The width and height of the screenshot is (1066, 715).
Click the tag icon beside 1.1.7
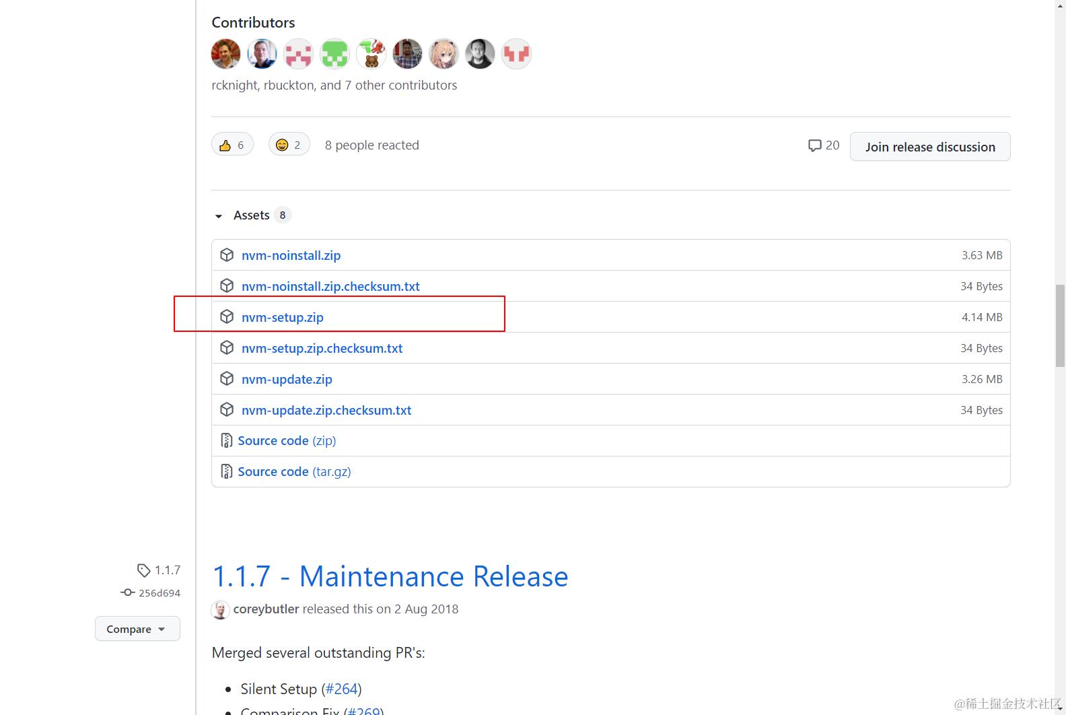[143, 571]
